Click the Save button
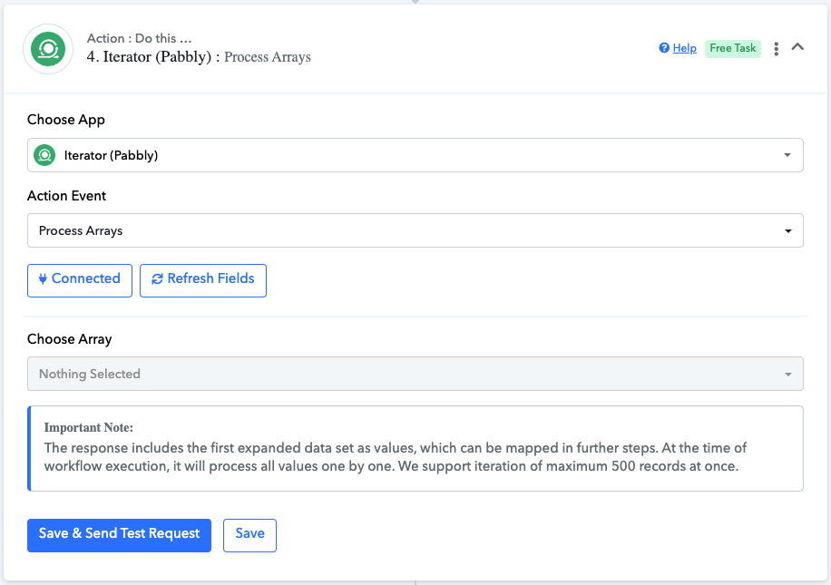Viewport: 831px width, 585px height. [x=249, y=535]
